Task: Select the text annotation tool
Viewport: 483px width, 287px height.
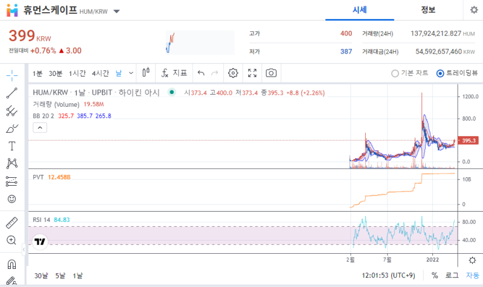Action: point(12,146)
